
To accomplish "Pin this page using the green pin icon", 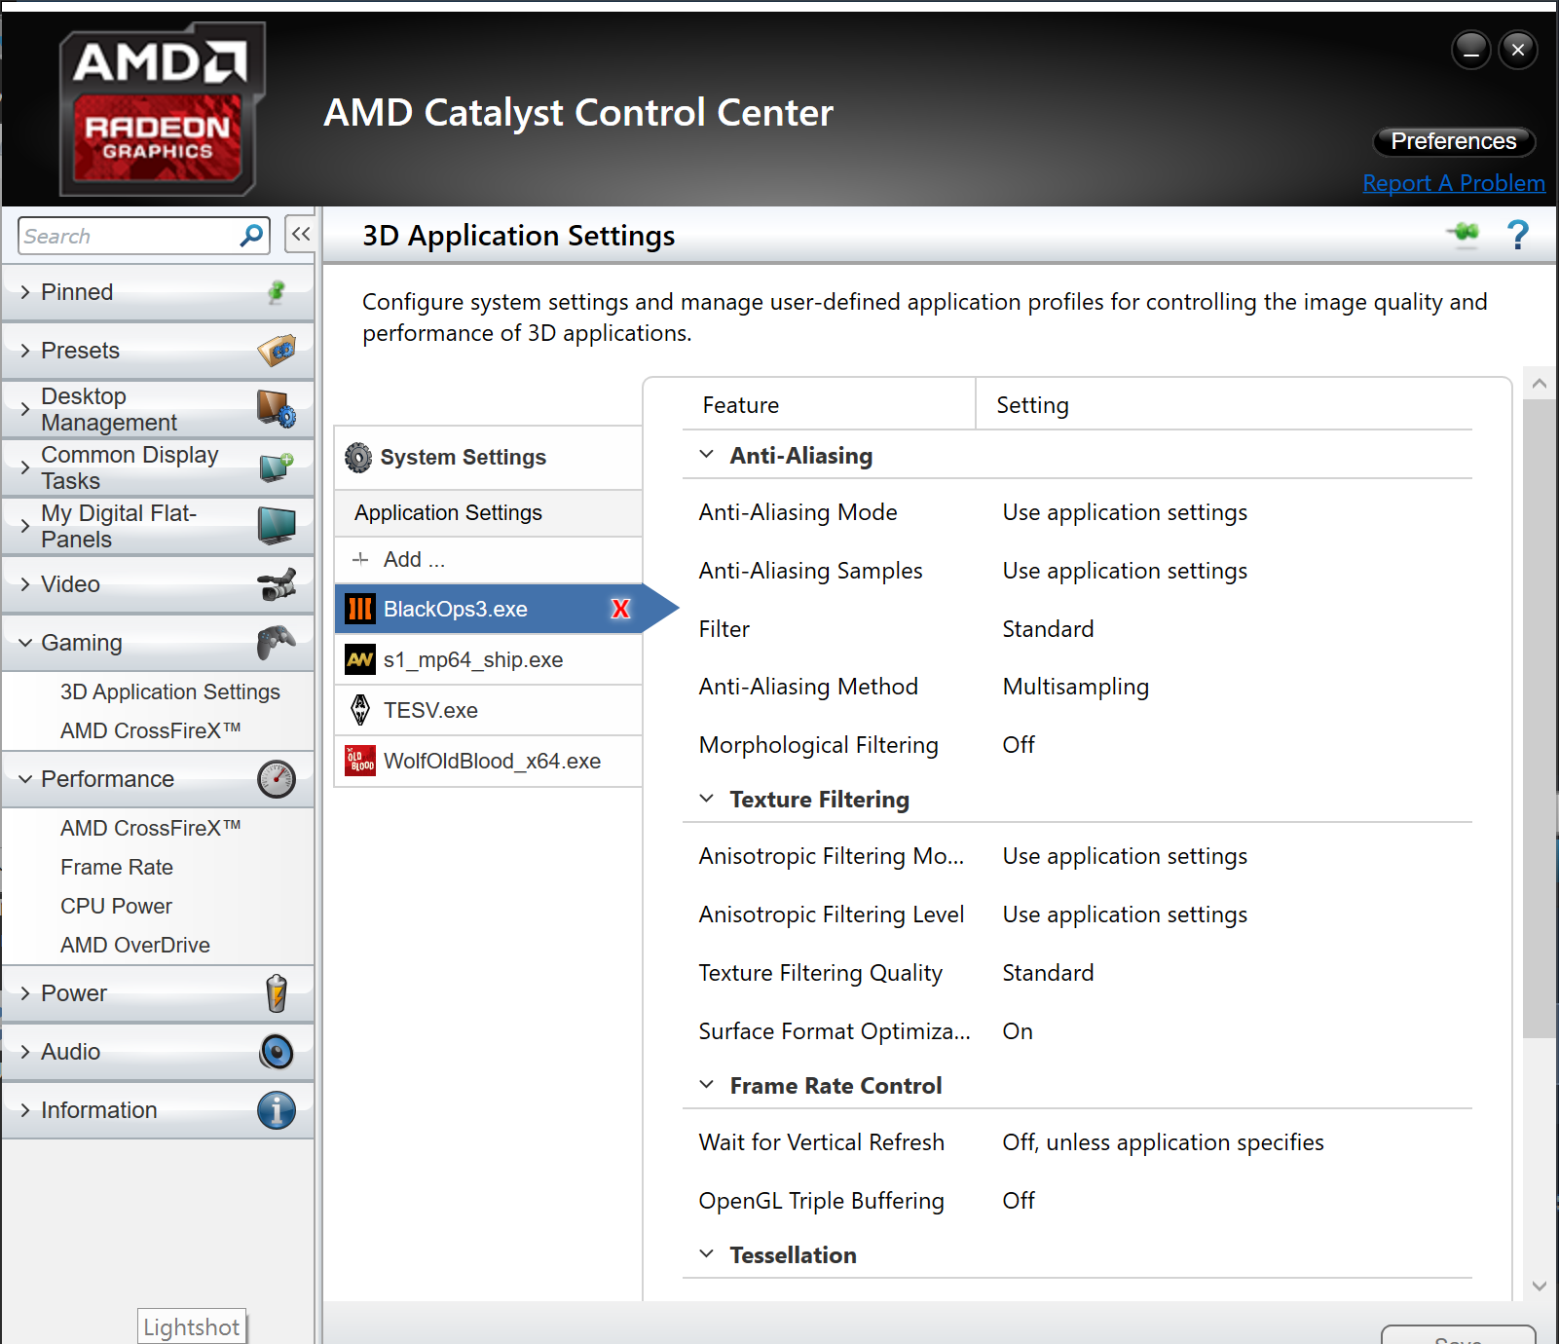I will [x=1463, y=234].
